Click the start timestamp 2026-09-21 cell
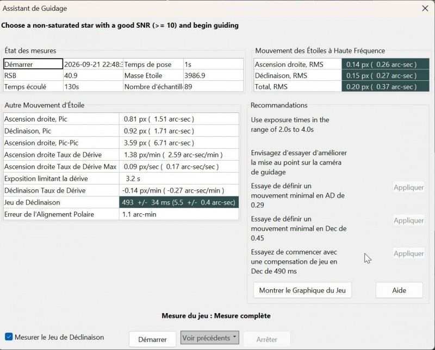The height and width of the screenshot is (350, 435). tap(93, 64)
